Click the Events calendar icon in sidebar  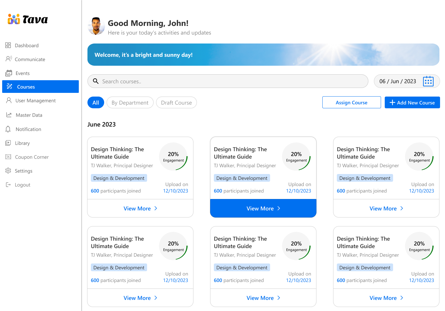coord(9,73)
